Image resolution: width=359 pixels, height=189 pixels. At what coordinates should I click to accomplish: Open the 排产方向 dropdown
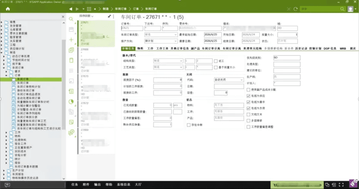[161, 41]
